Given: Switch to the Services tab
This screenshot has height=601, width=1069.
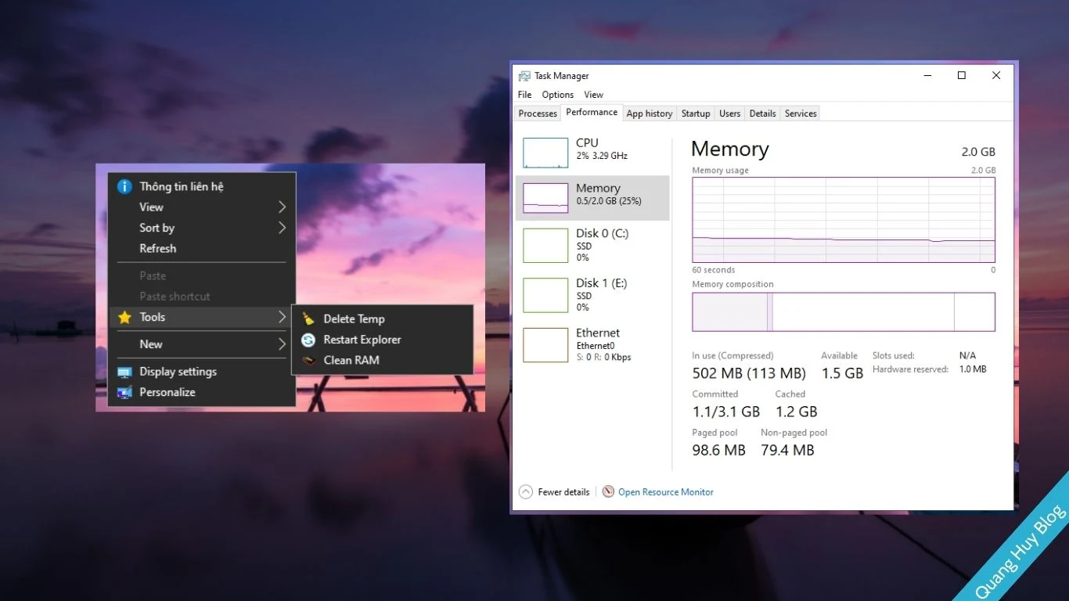Looking at the screenshot, I should [801, 113].
